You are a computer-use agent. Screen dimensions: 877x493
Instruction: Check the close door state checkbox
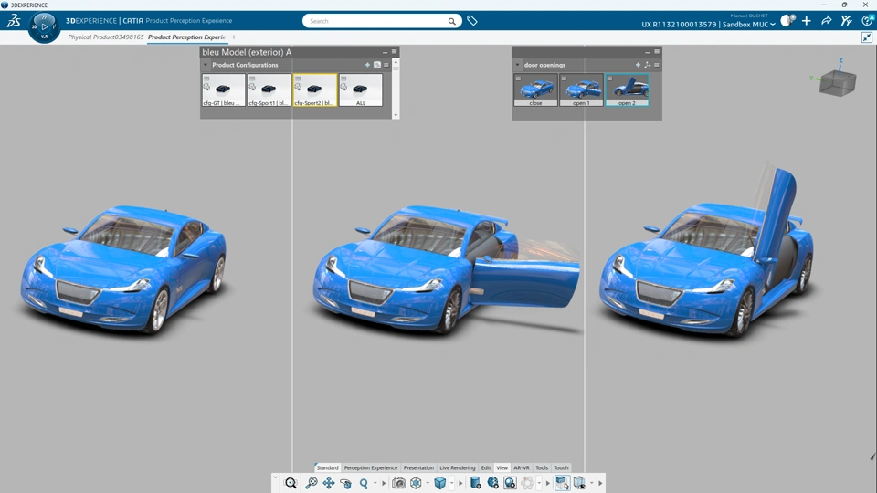pyautogui.click(x=519, y=79)
